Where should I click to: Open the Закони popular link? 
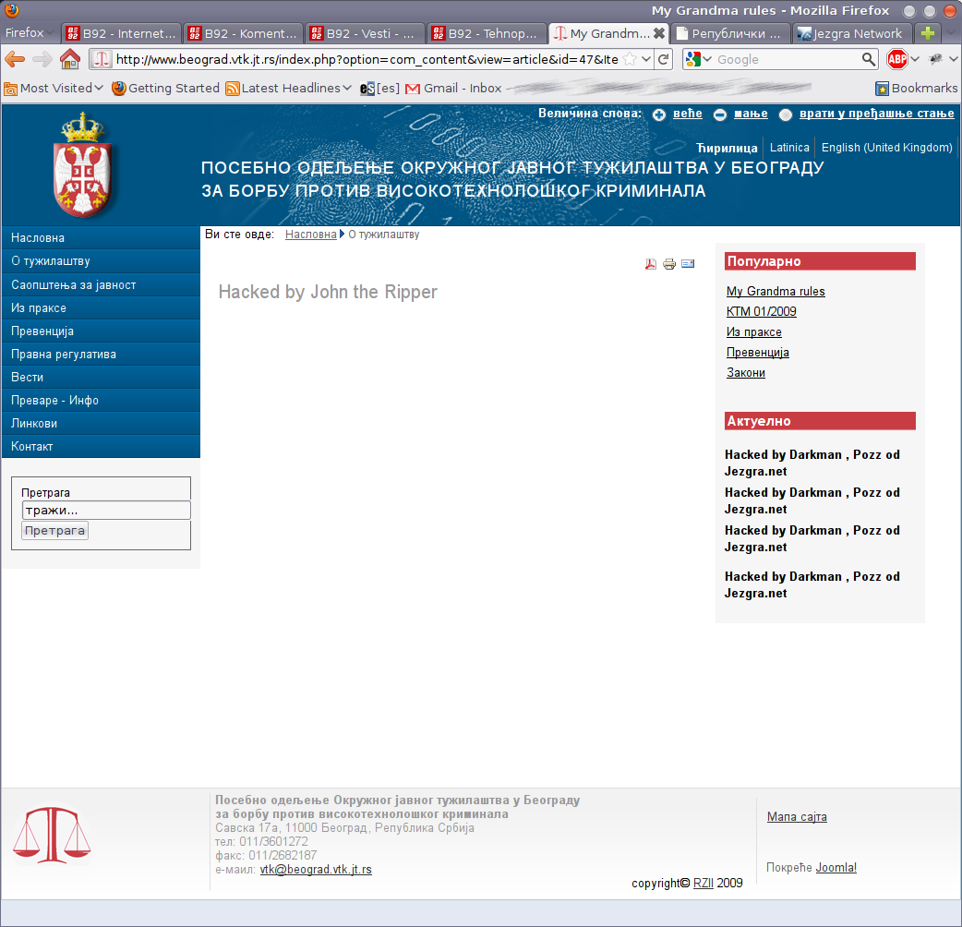click(x=745, y=372)
